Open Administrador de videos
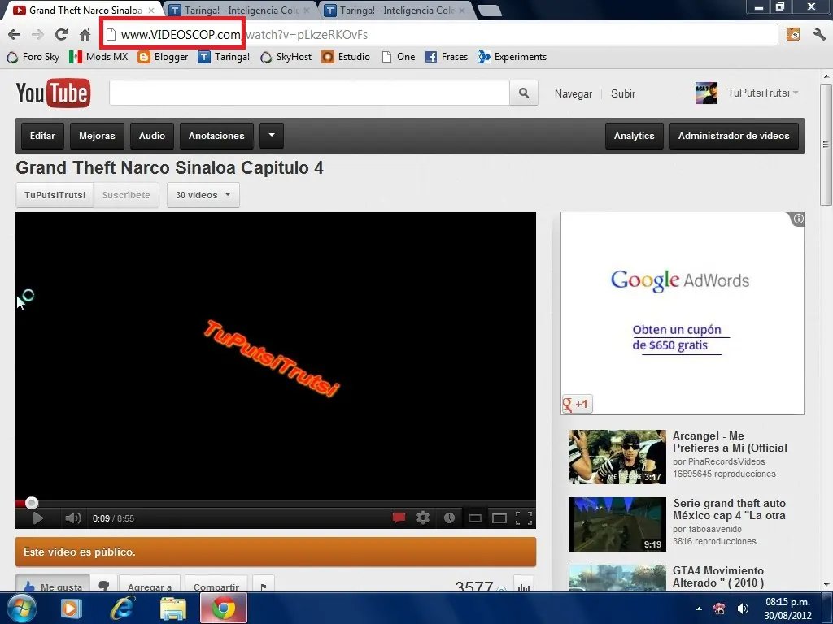This screenshot has width=833, height=624. point(734,136)
